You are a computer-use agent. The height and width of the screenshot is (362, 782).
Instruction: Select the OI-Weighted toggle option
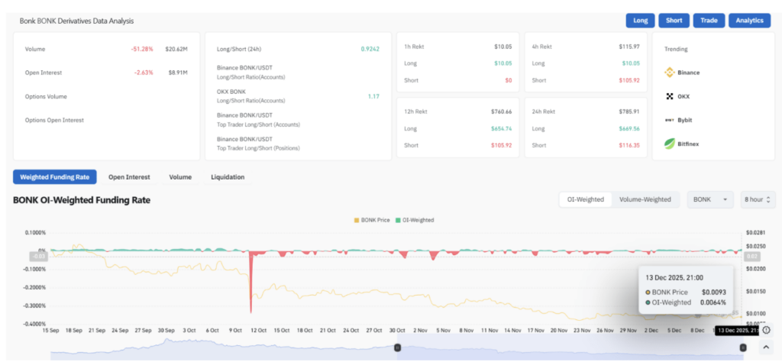pos(585,199)
